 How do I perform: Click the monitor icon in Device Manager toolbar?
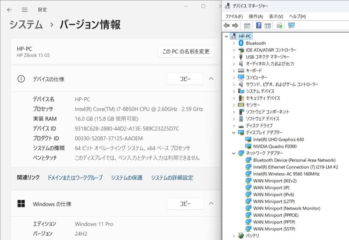point(291,26)
